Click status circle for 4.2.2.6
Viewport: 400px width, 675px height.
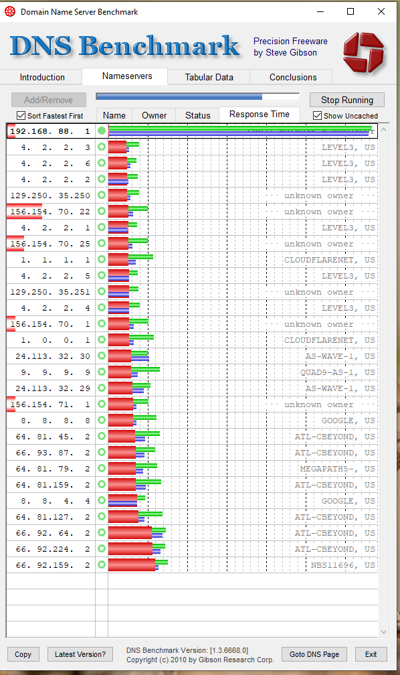(102, 163)
